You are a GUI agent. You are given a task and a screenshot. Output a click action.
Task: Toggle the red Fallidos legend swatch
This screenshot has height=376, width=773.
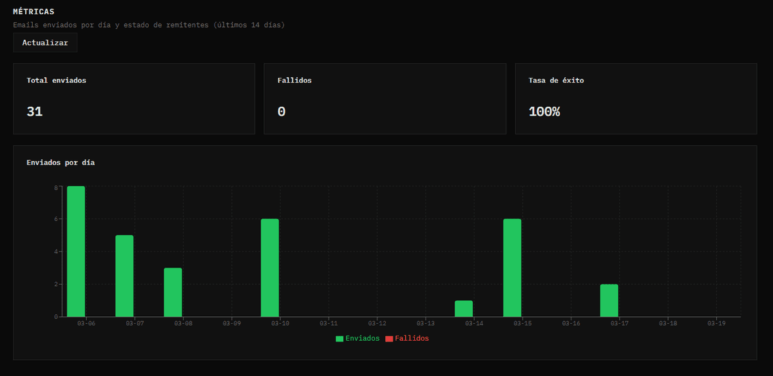coord(389,339)
